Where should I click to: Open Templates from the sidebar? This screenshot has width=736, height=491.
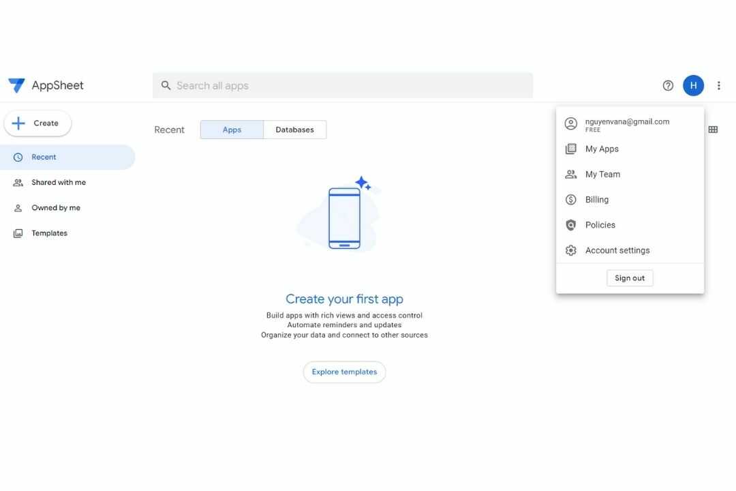click(x=49, y=233)
